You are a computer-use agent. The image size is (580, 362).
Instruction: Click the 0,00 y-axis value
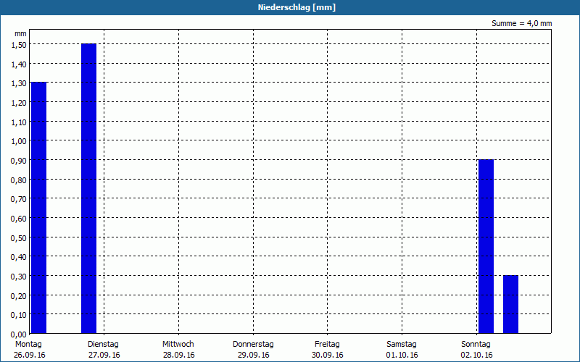(x=19, y=334)
